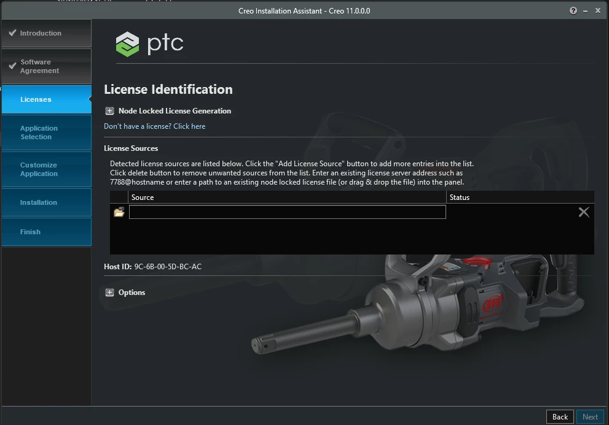Expand the Options section
This screenshot has width=609, height=425.
click(x=109, y=293)
